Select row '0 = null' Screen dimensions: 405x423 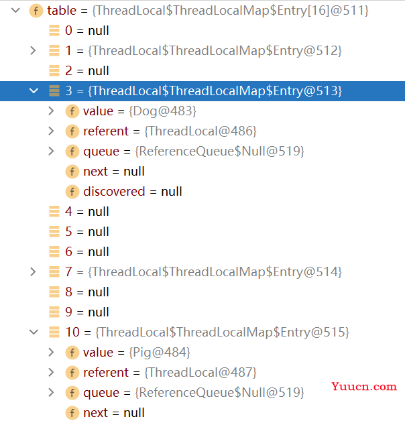[x=202, y=30]
